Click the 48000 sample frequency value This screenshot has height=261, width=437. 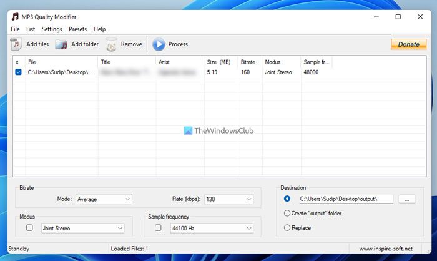311,72
